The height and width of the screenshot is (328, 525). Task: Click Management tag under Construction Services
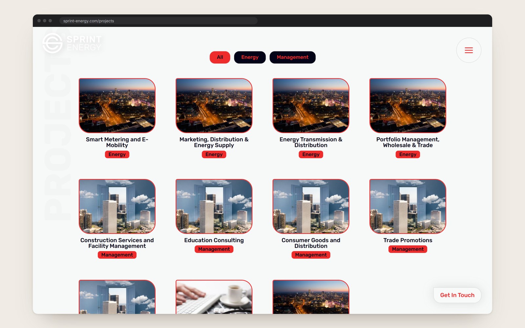pos(117,255)
